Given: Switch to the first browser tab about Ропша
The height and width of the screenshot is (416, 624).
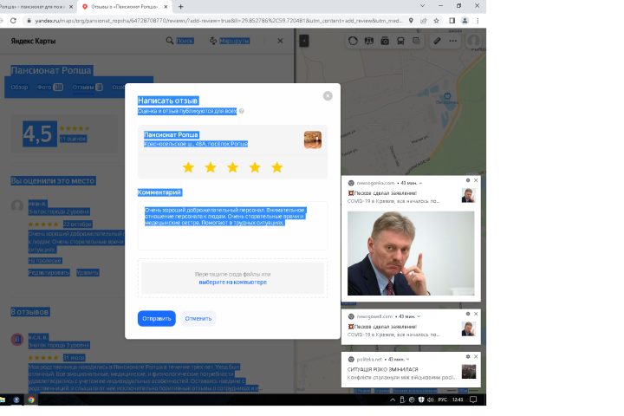Looking at the screenshot, I should pyautogui.click(x=36, y=6).
